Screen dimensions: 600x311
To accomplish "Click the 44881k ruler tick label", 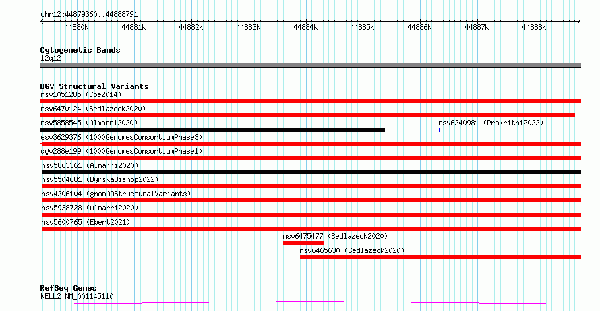I will [x=134, y=28].
